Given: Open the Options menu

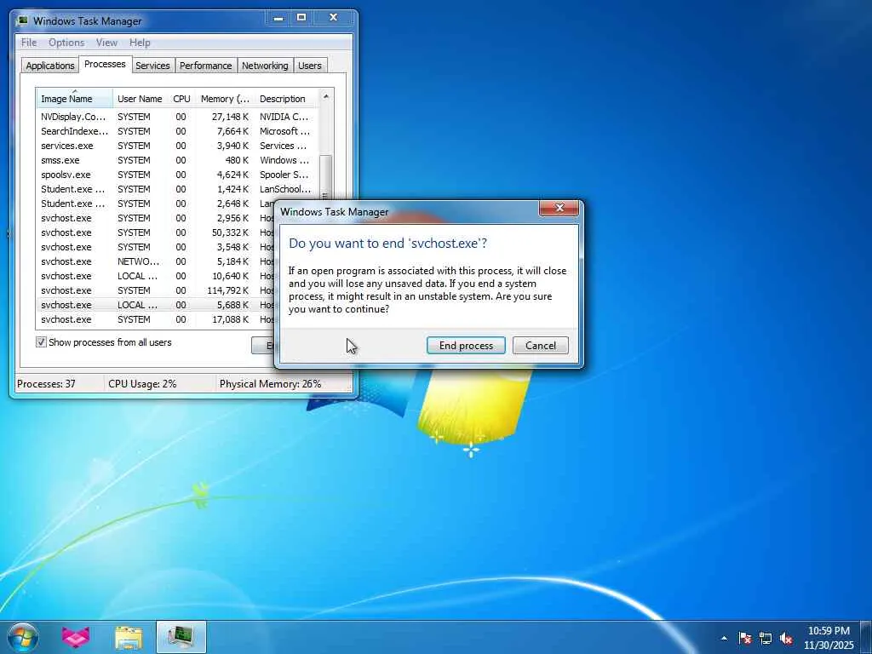Looking at the screenshot, I should [x=66, y=43].
